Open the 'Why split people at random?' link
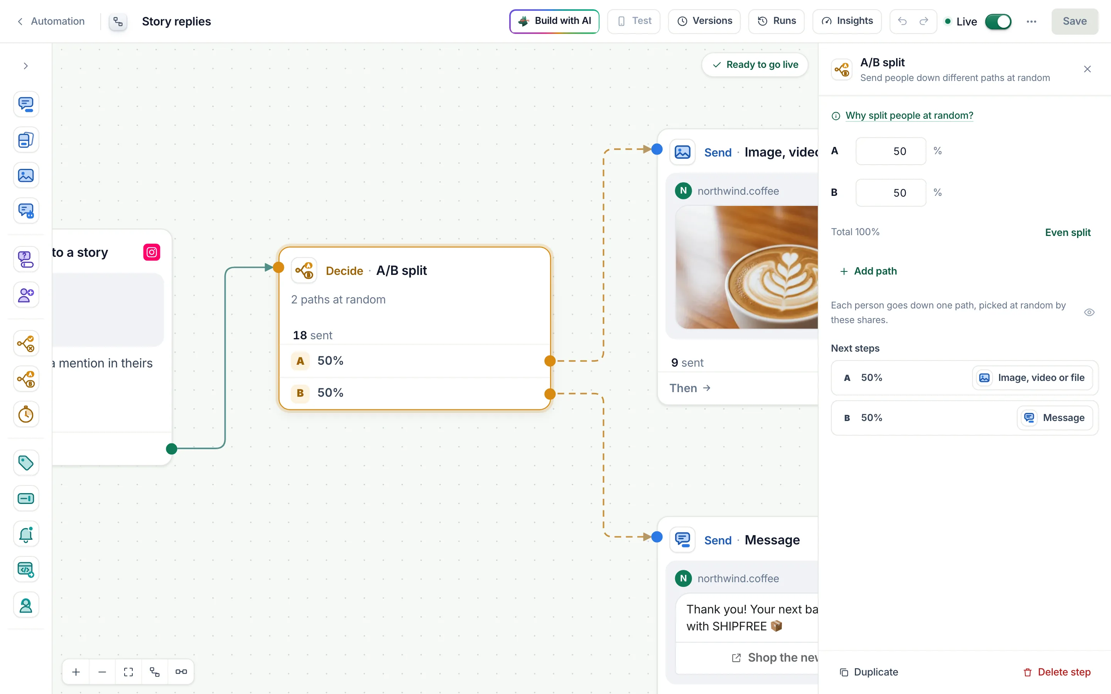1111x694 pixels. 909,116
